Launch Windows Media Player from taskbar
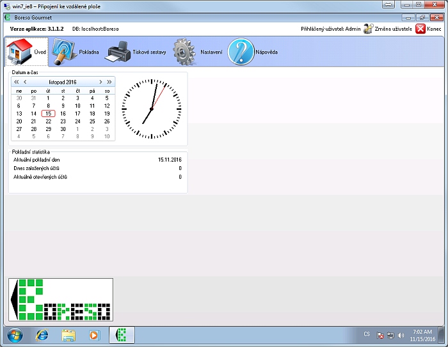 click(x=95, y=334)
